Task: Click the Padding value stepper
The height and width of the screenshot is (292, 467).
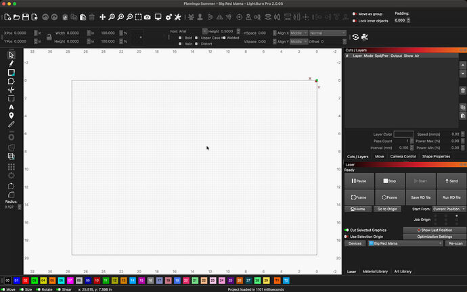Action: click(x=408, y=20)
